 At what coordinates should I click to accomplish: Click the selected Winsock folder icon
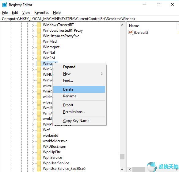pos(39,64)
